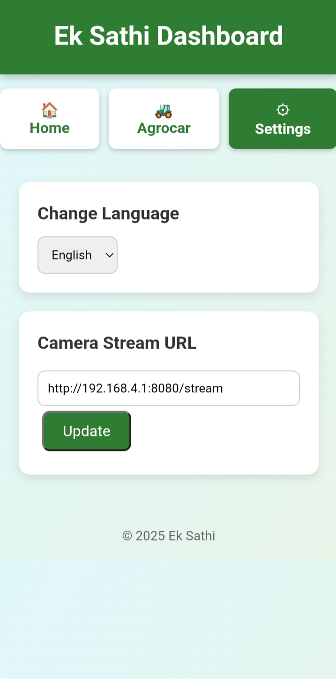Switch to the Home tab label
Screen dimensions: 336x679
tap(50, 128)
